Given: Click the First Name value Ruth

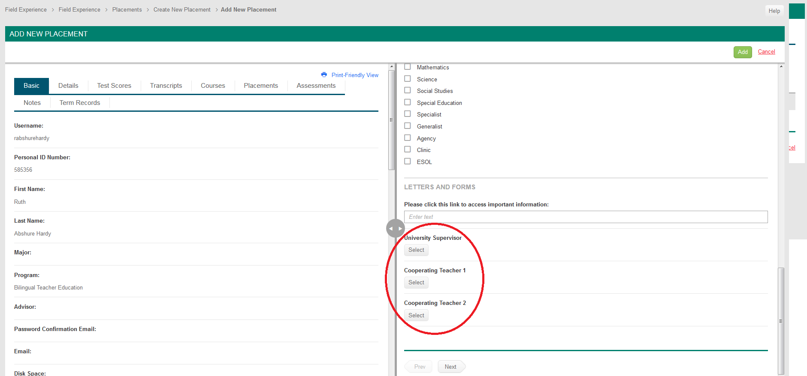Looking at the screenshot, I should pos(20,202).
